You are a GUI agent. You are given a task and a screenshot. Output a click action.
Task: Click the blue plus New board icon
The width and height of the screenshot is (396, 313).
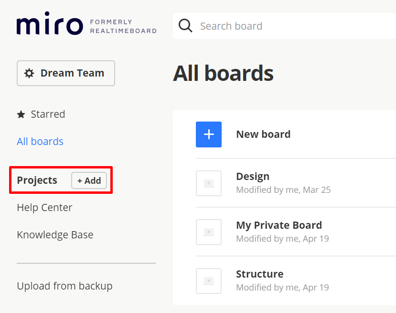[209, 134]
